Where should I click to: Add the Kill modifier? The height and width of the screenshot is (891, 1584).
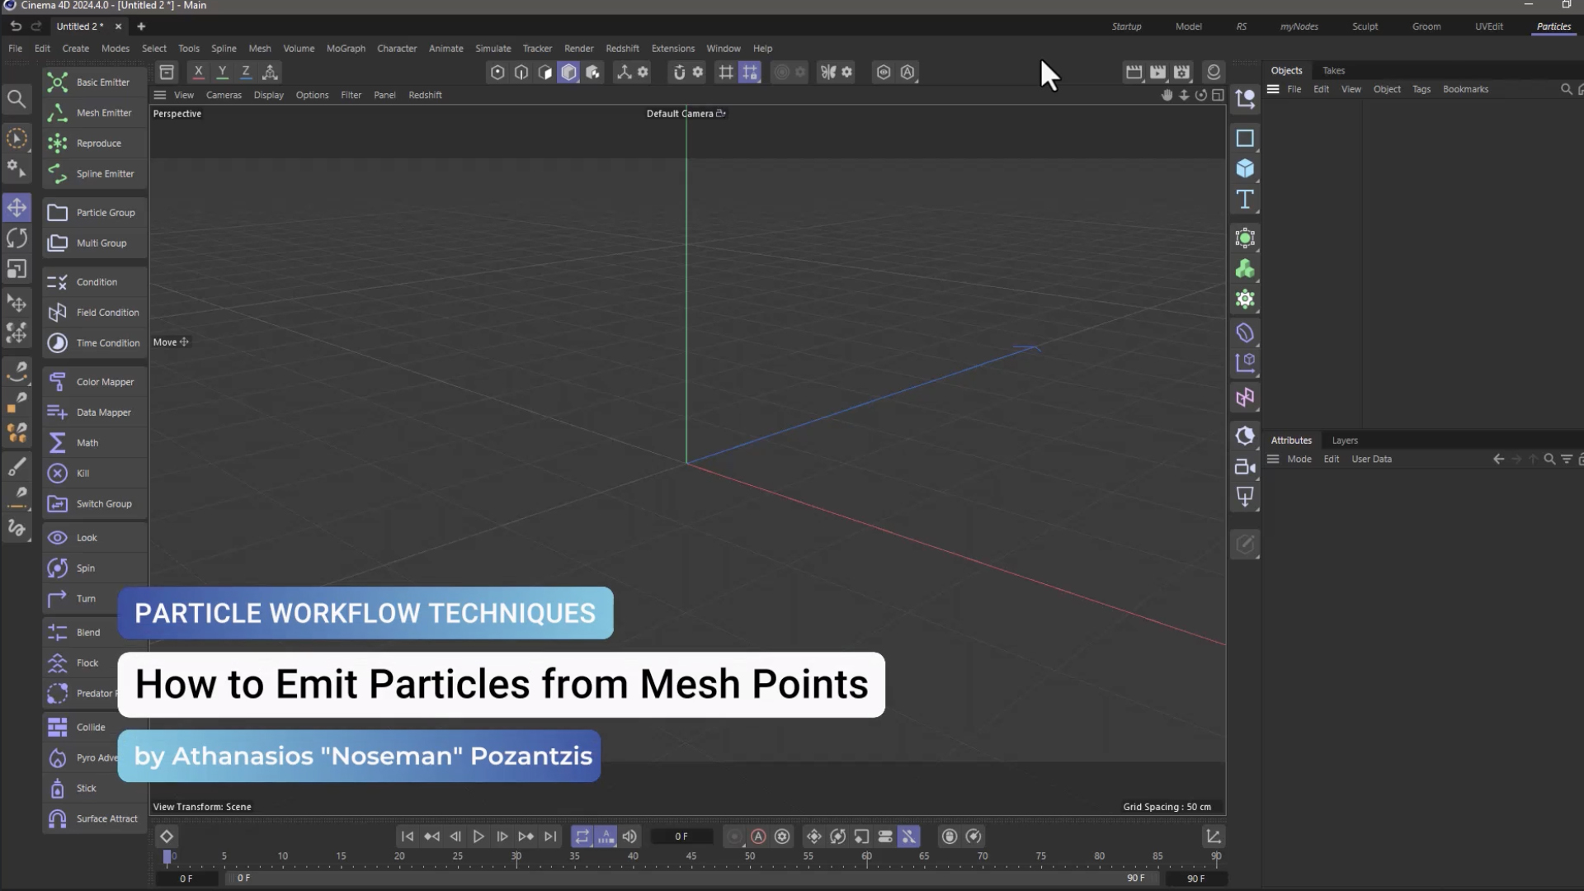[95, 474]
